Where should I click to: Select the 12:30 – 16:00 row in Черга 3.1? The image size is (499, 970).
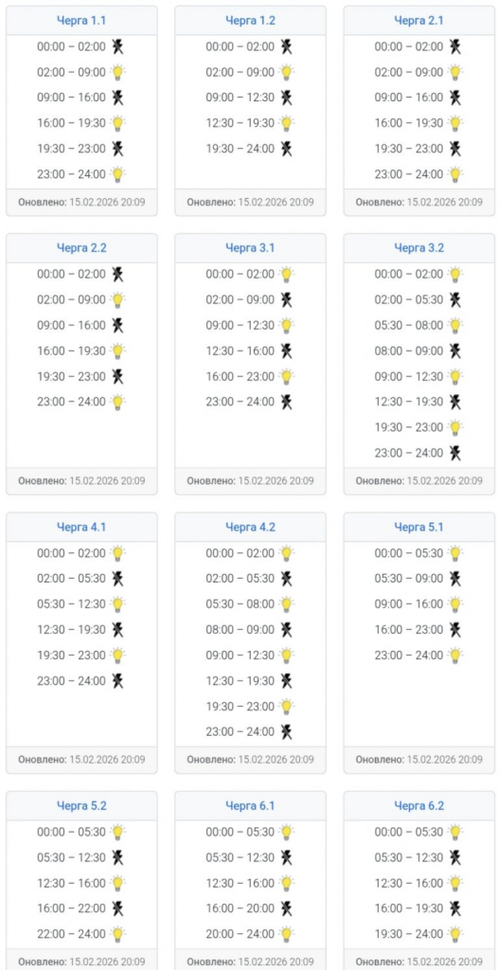coord(250,350)
